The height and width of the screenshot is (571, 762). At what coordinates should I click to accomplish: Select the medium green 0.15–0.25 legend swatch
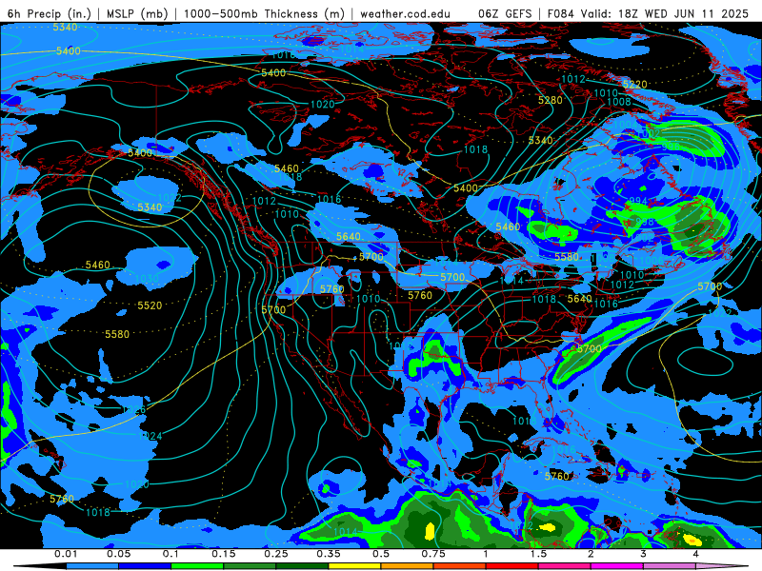pos(250,566)
